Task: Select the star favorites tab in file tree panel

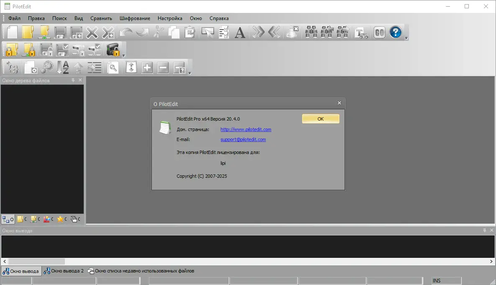Action: point(61,219)
